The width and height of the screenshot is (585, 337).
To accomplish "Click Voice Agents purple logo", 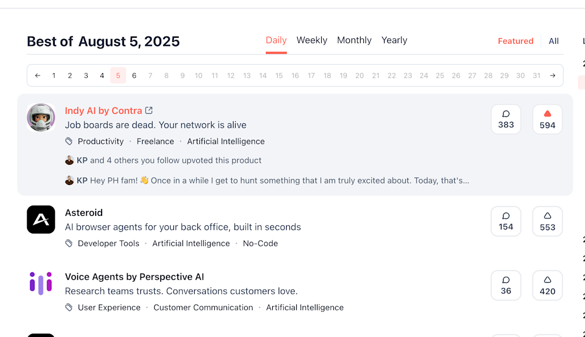I will coord(41,283).
